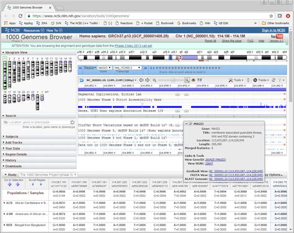This screenshot has width=294, height=233.
Task: Pan the sequence view left
Action: tap(141, 80)
